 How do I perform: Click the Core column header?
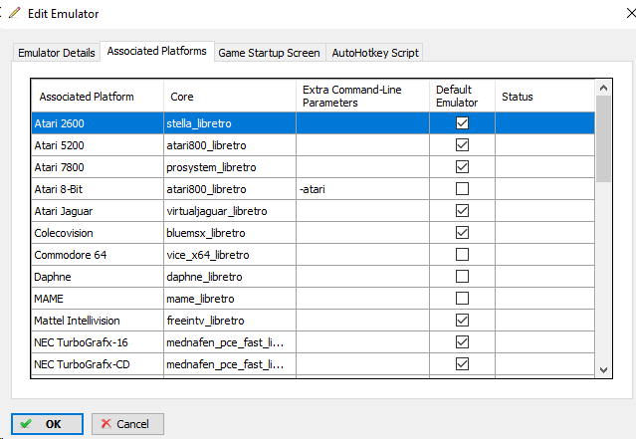pyautogui.click(x=230, y=97)
